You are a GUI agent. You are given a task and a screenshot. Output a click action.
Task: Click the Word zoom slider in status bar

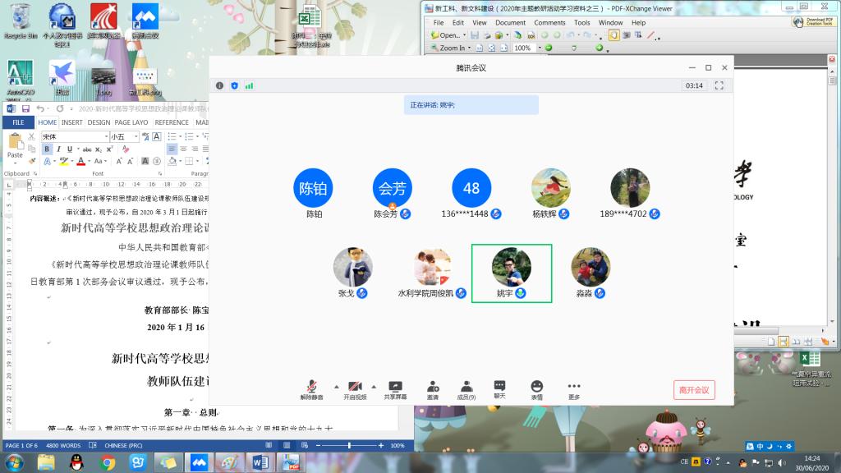point(350,445)
